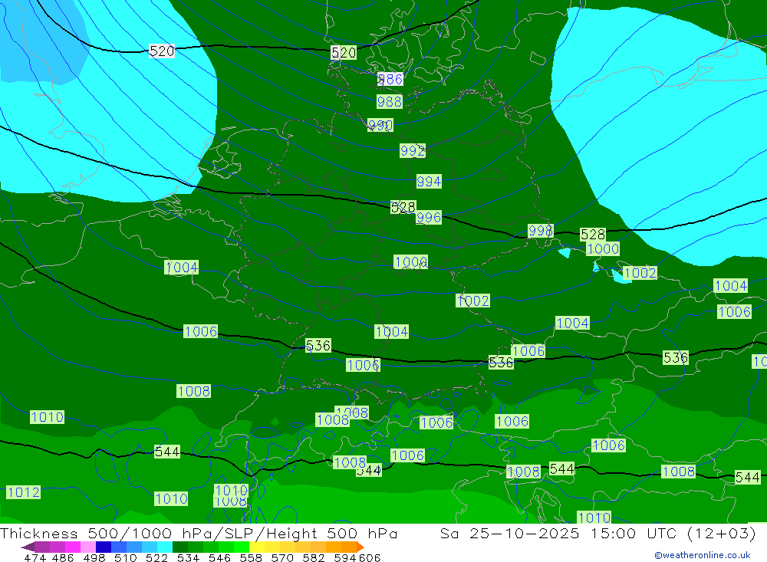This screenshot has width=767, height=562.
Task: Select the 994 isobar label
Action: [429, 182]
